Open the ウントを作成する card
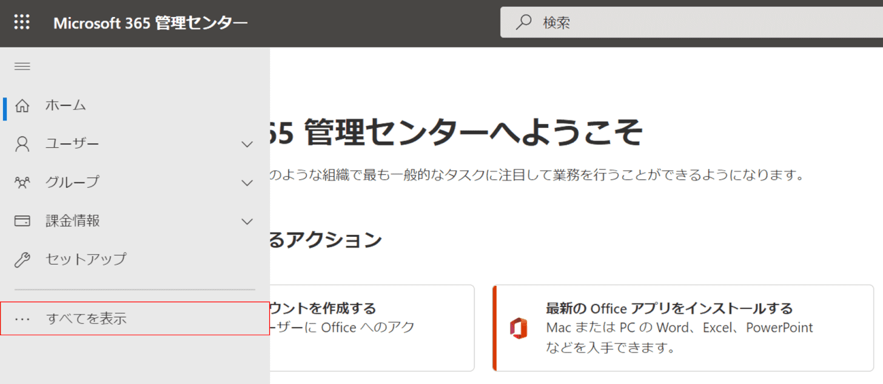Image resolution: width=883 pixels, height=384 pixels. click(372, 328)
